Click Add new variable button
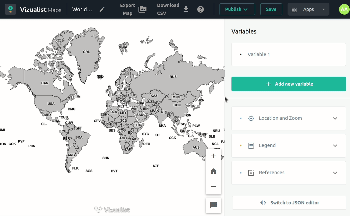This screenshot has width=350, height=216. (x=288, y=84)
